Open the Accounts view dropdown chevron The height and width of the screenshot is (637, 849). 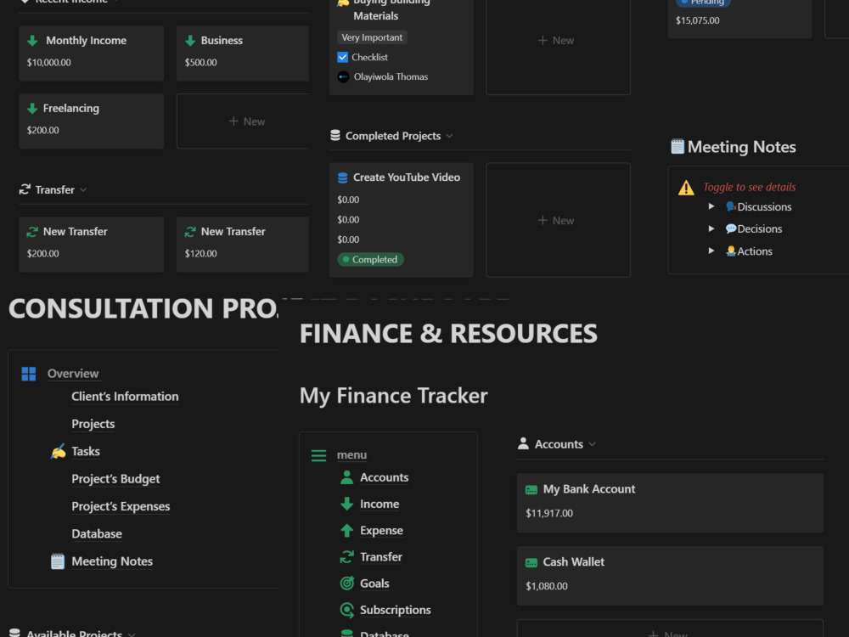click(593, 444)
